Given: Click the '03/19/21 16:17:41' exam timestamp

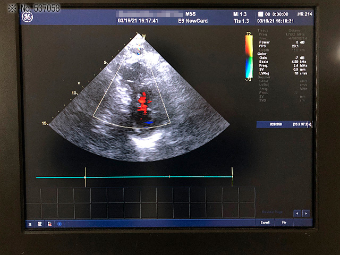Looking at the screenshot, I should 138,21.
